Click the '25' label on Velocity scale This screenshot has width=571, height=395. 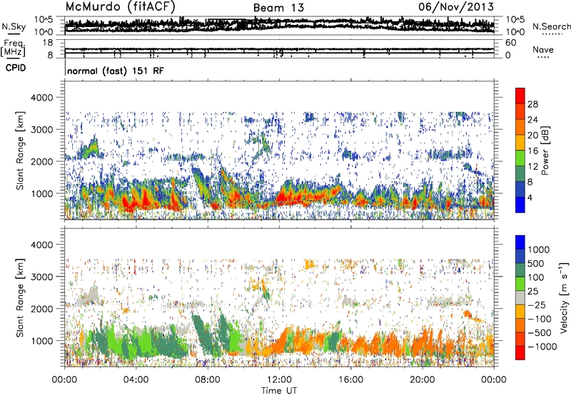coord(532,291)
